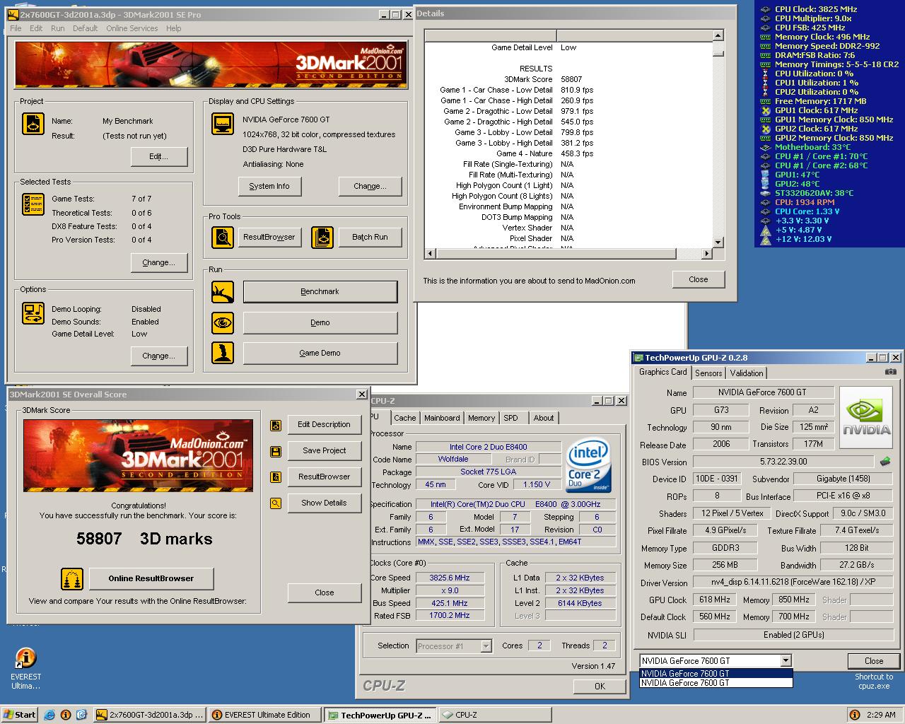This screenshot has height=724, width=905.
Task: Click the Details list vertical scrollbar down arrow
Action: tap(718, 243)
